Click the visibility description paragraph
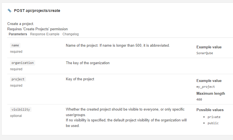Image resolution: width=233 pixels, height=140 pixels. (126, 117)
